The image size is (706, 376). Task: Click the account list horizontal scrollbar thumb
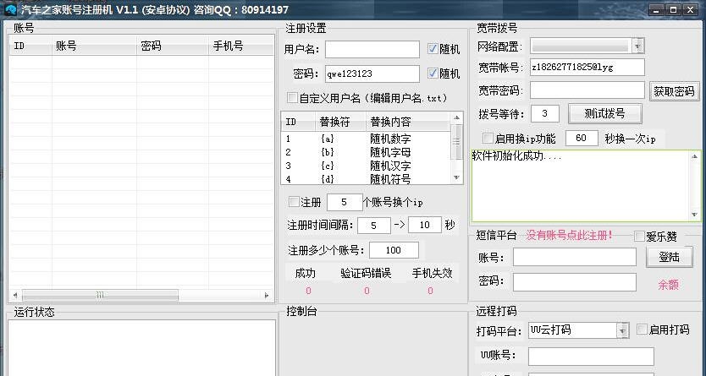tap(100, 295)
